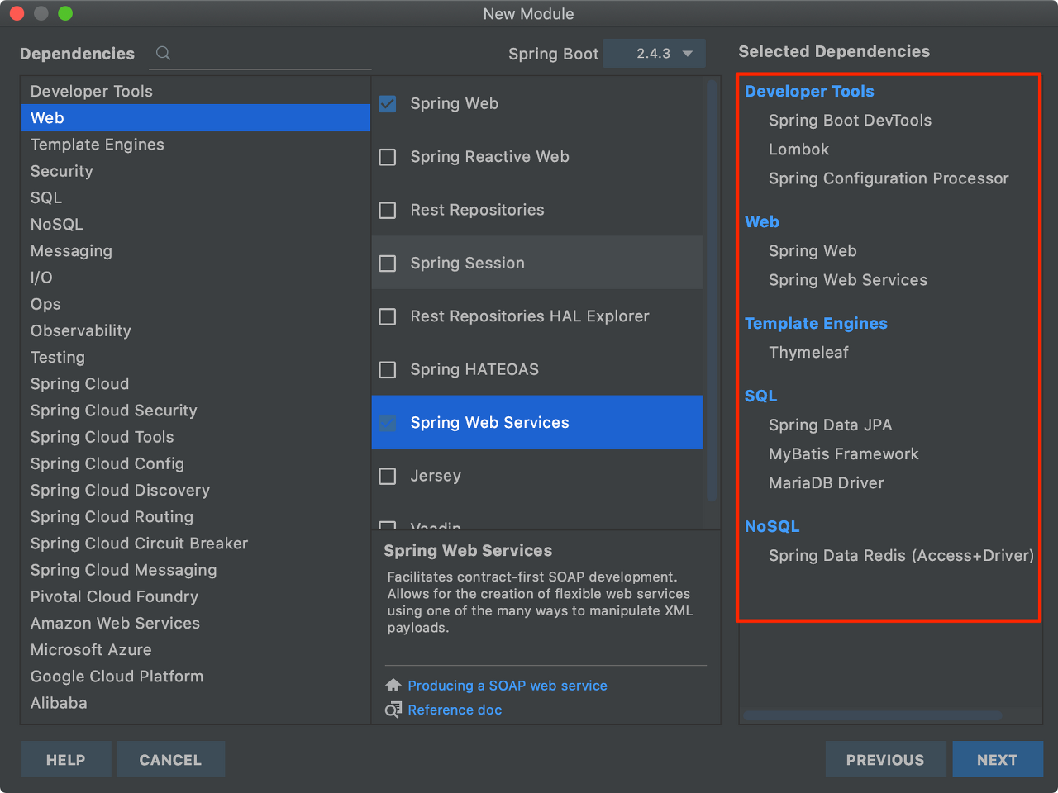Screen dimensions: 1058x793
Task: Click Spring Data Redis in selected dependencies
Action: point(901,556)
